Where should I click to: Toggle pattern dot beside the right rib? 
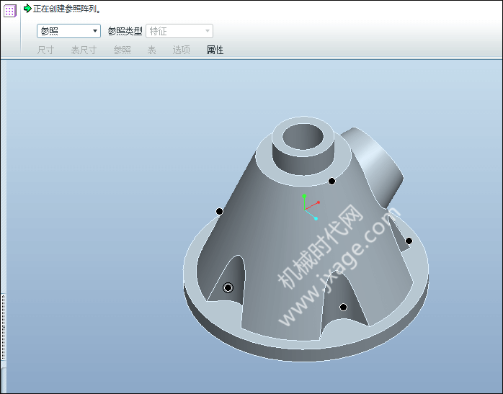point(409,241)
